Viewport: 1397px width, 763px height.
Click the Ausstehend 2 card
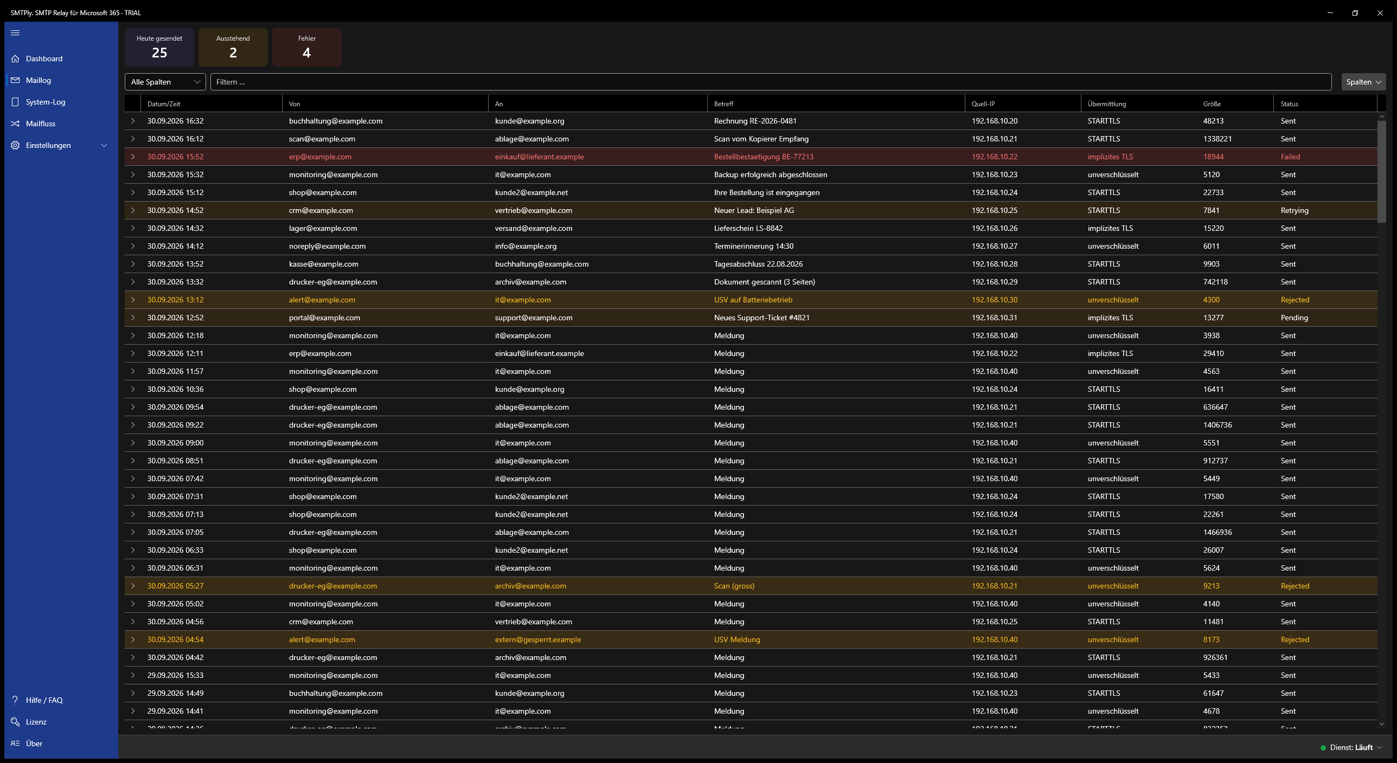233,47
